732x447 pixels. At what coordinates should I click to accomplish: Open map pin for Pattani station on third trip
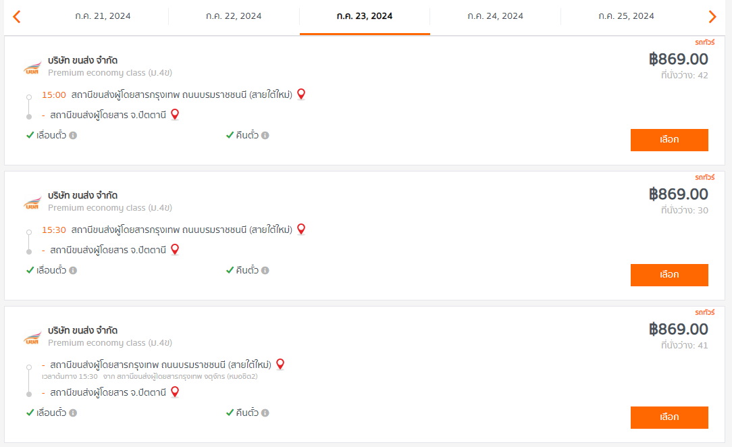175,392
